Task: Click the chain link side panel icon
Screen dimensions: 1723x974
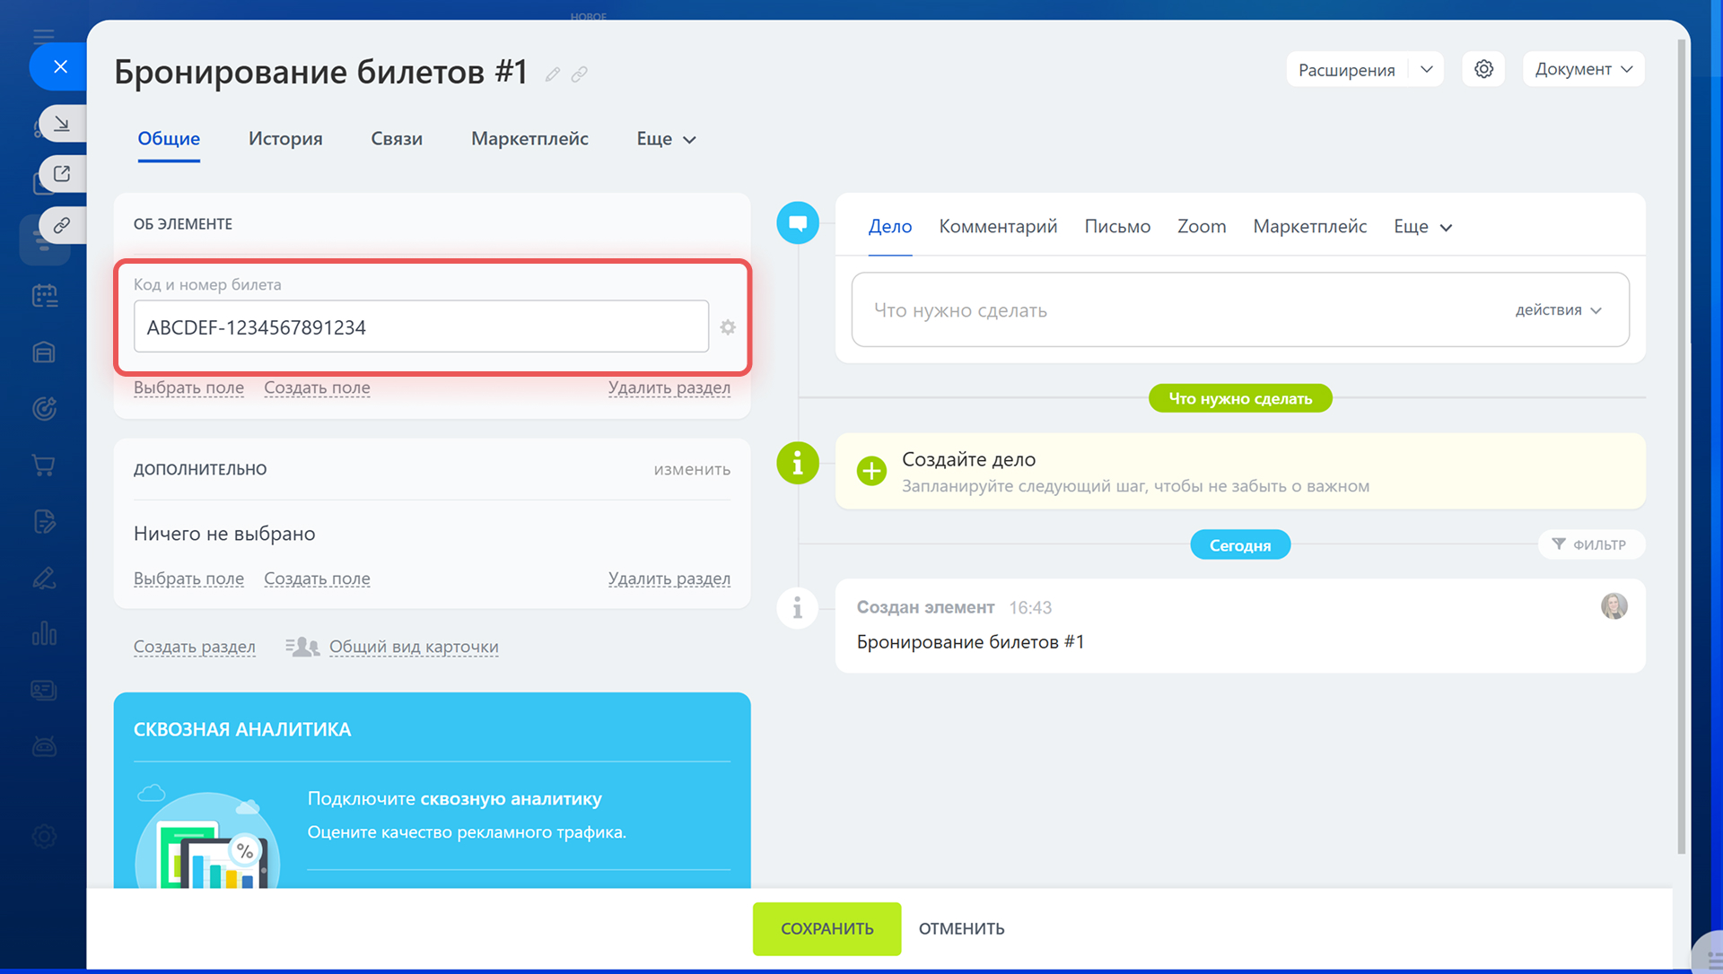Action: pyautogui.click(x=62, y=225)
